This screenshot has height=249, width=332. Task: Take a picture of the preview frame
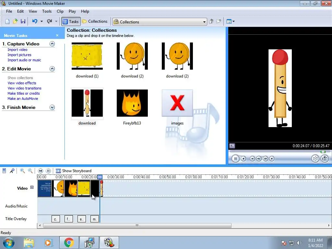pos(325,159)
